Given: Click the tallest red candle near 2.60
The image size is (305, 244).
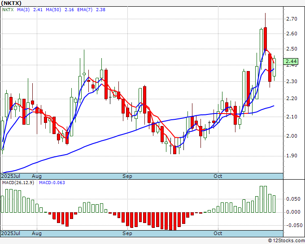Looking at the screenshot, I should [x=266, y=38].
